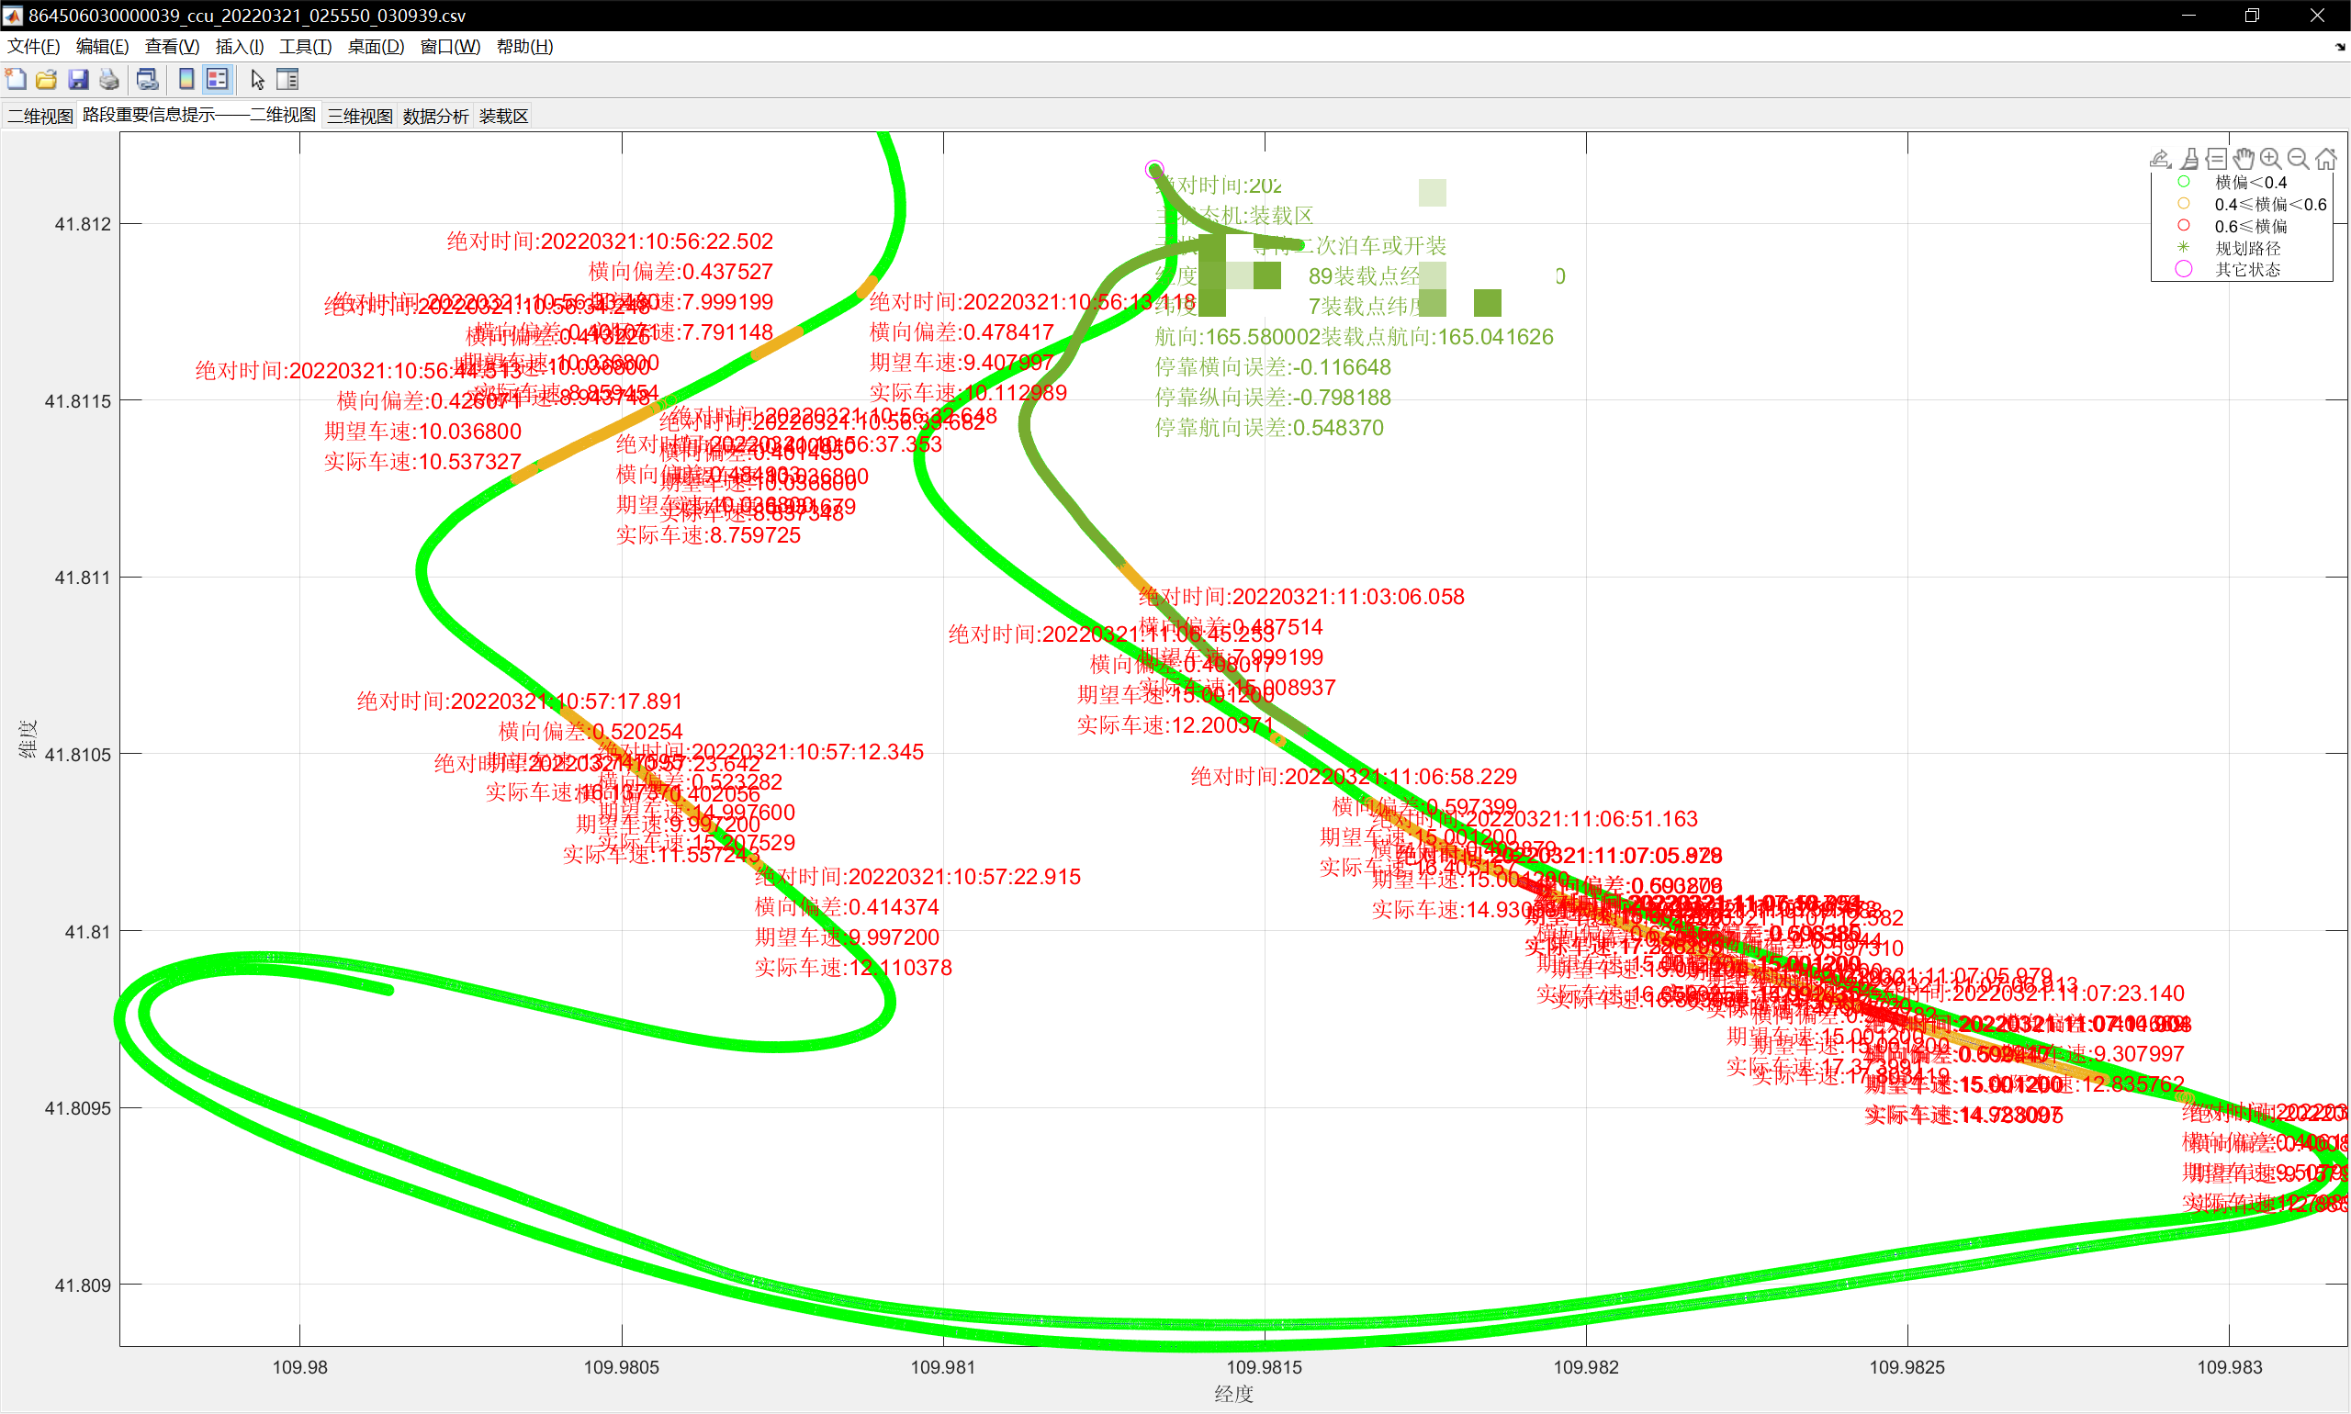Click the Zoom In magnifier on the axes toolbar
2351x1414 pixels.
click(2271, 159)
